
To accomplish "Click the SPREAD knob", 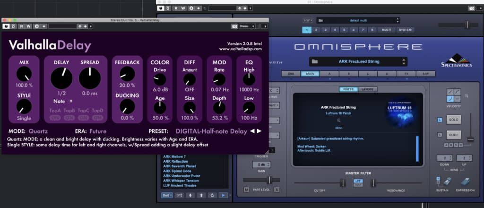I will [x=90, y=78].
